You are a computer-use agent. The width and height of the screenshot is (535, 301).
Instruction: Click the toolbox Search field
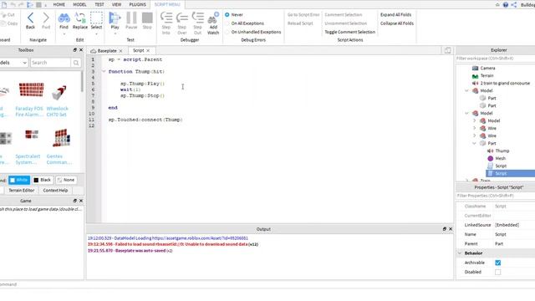(50, 63)
